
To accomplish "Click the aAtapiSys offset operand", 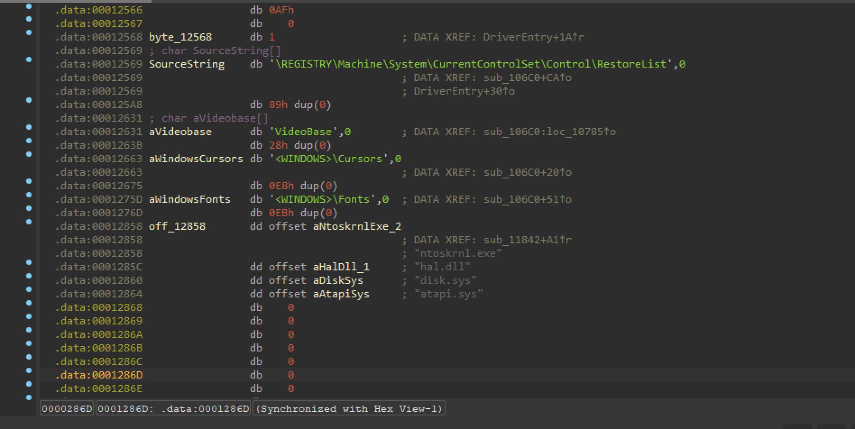I will [341, 294].
